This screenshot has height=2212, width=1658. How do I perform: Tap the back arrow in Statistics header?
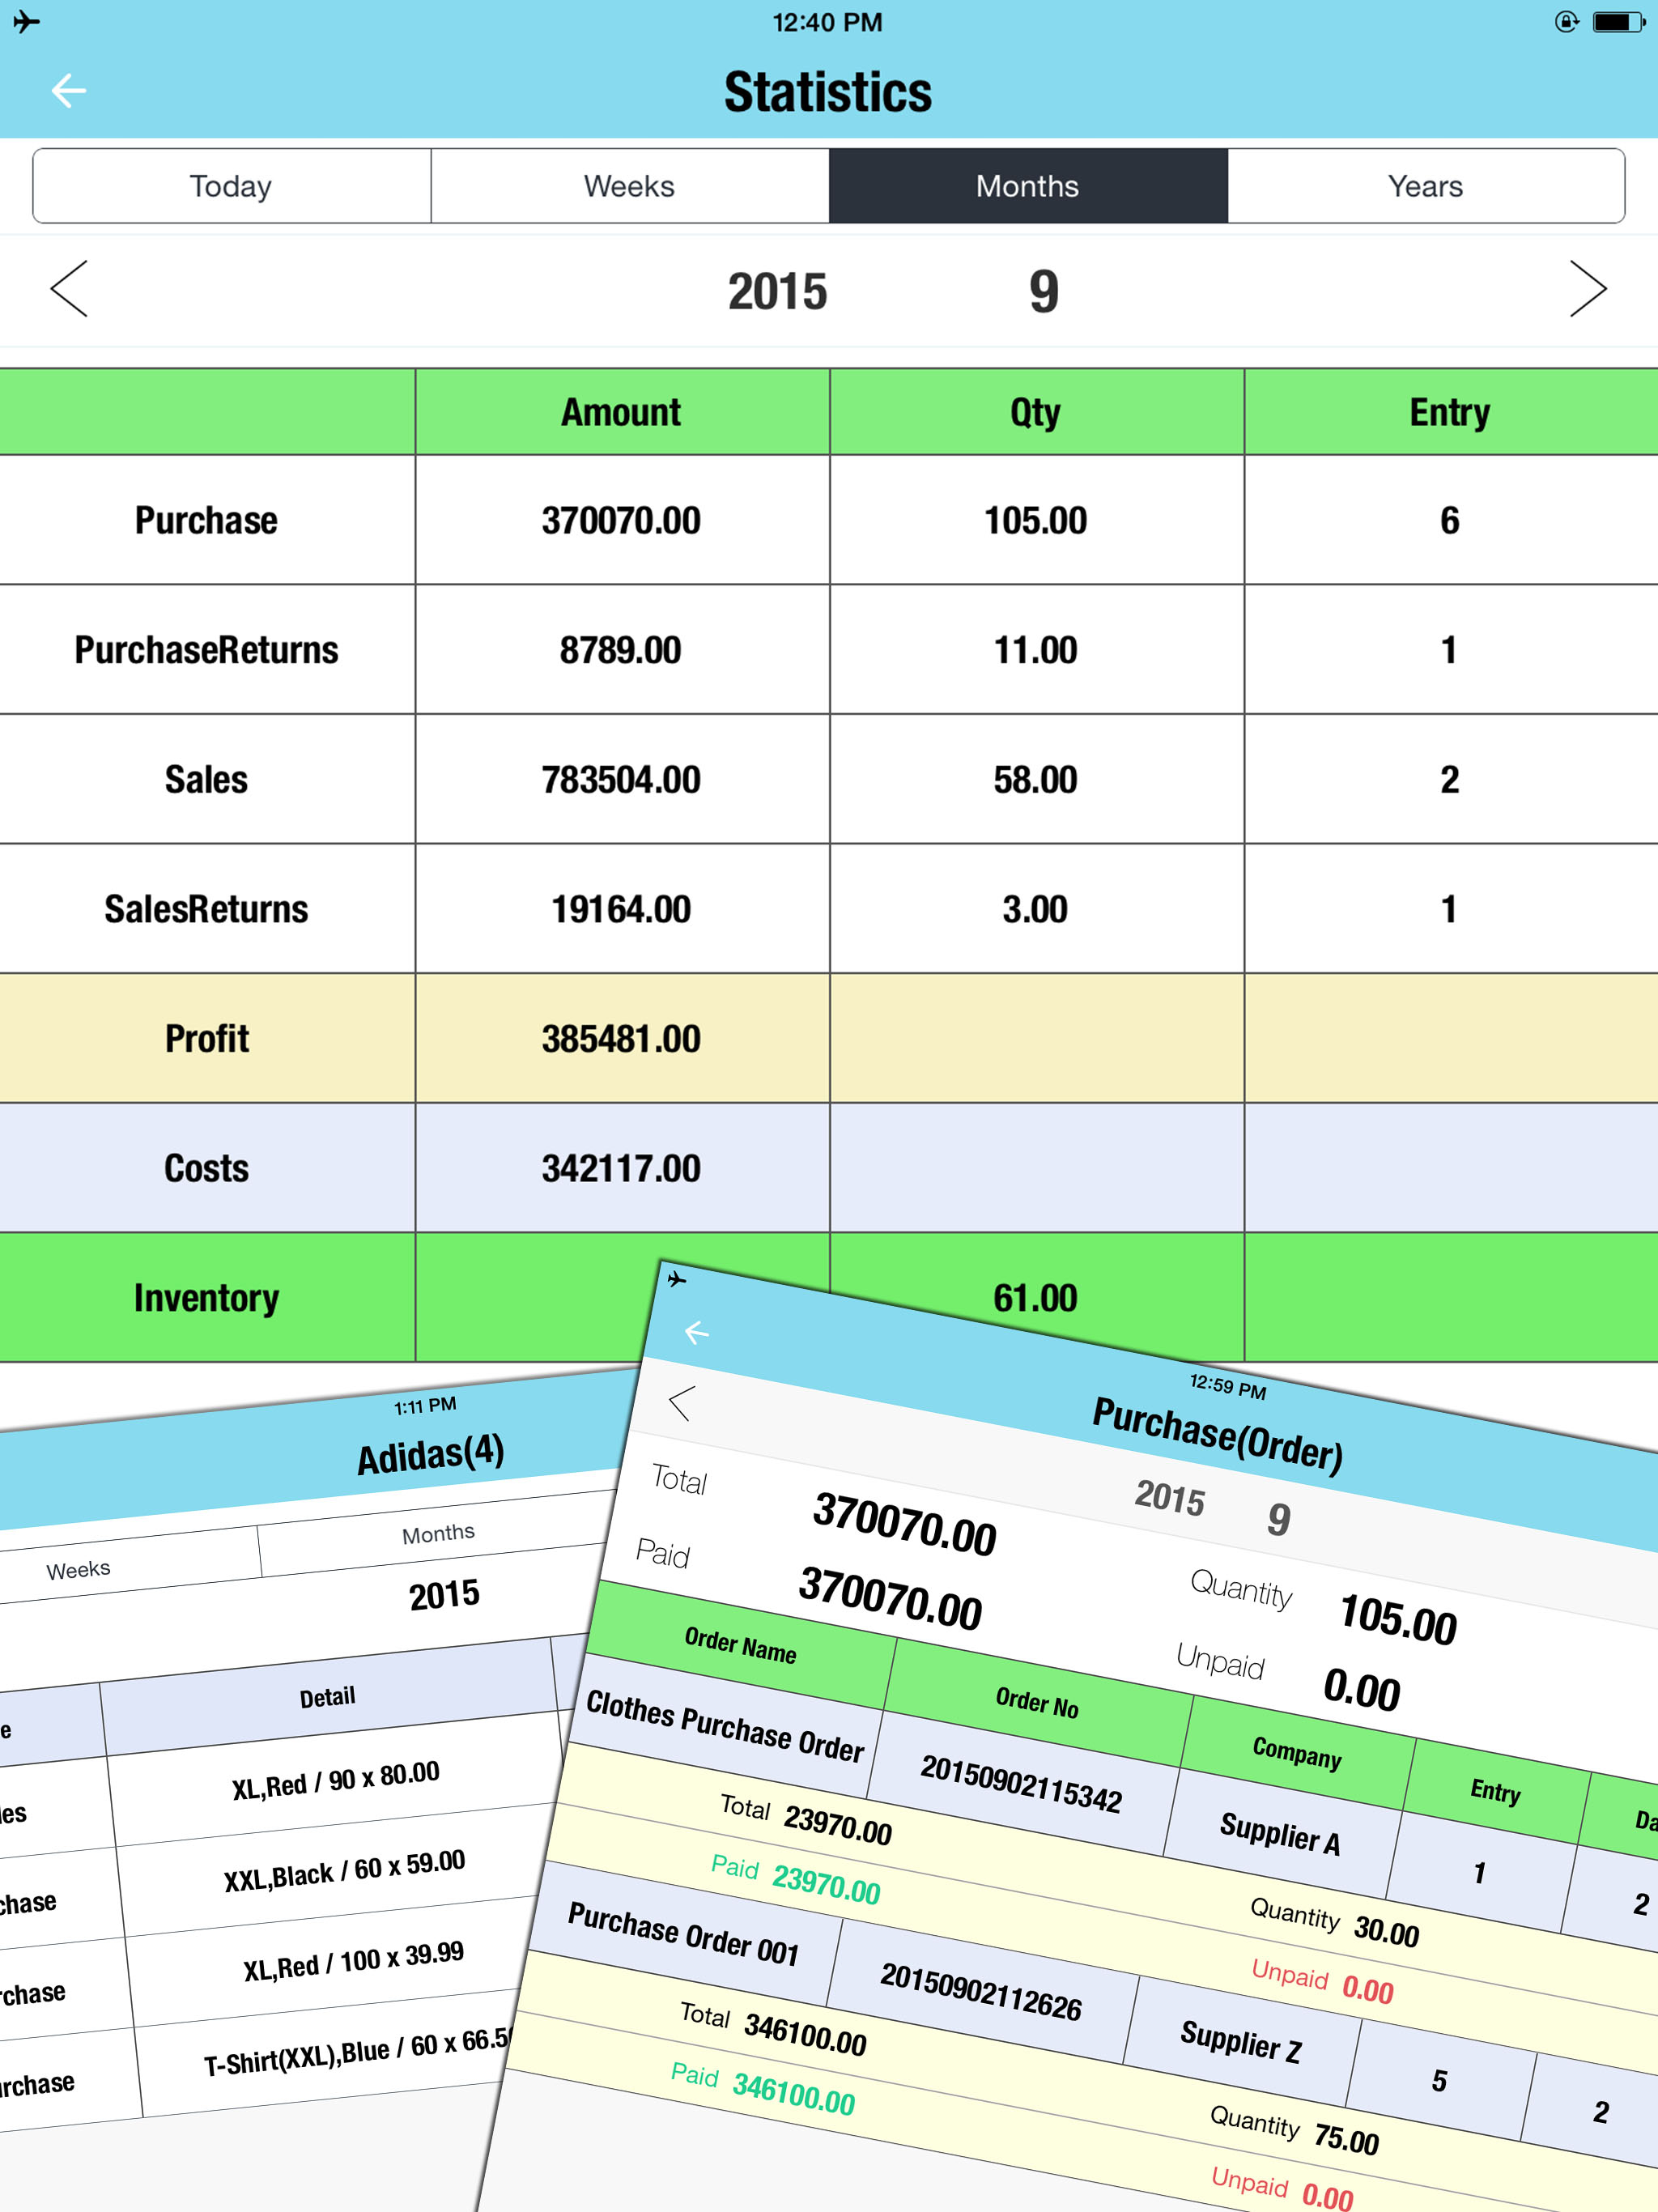point(68,91)
